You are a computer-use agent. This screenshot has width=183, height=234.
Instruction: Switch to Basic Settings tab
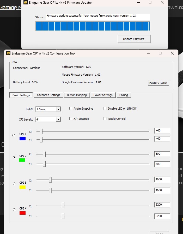[x=21, y=95]
